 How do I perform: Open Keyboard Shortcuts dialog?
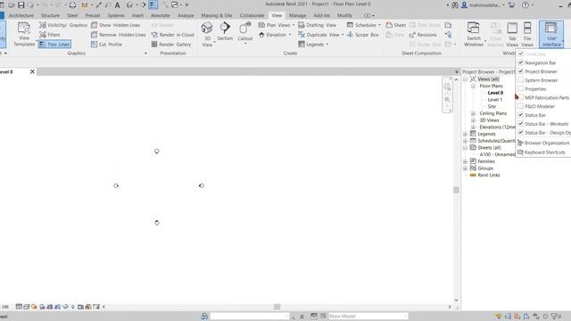click(x=542, y=152)
